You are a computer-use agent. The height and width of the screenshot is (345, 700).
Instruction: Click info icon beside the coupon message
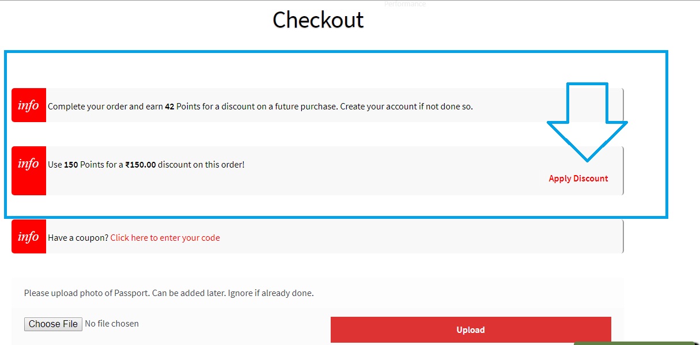point(29,236)
